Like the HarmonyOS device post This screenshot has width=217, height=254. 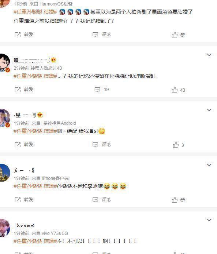[179, 35]
